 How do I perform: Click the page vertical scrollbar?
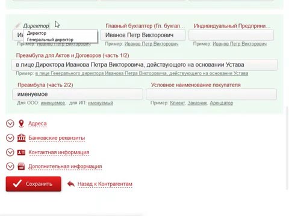point(287,148)
